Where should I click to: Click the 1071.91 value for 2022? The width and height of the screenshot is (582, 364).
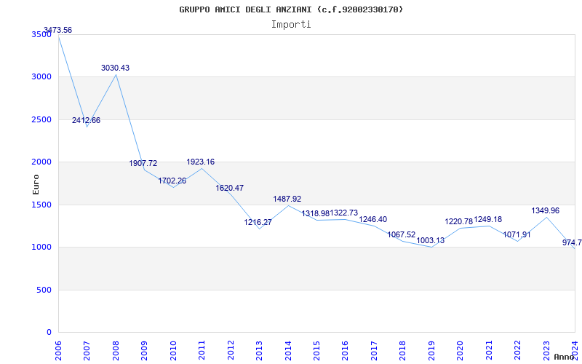click(x=517, y=234)
